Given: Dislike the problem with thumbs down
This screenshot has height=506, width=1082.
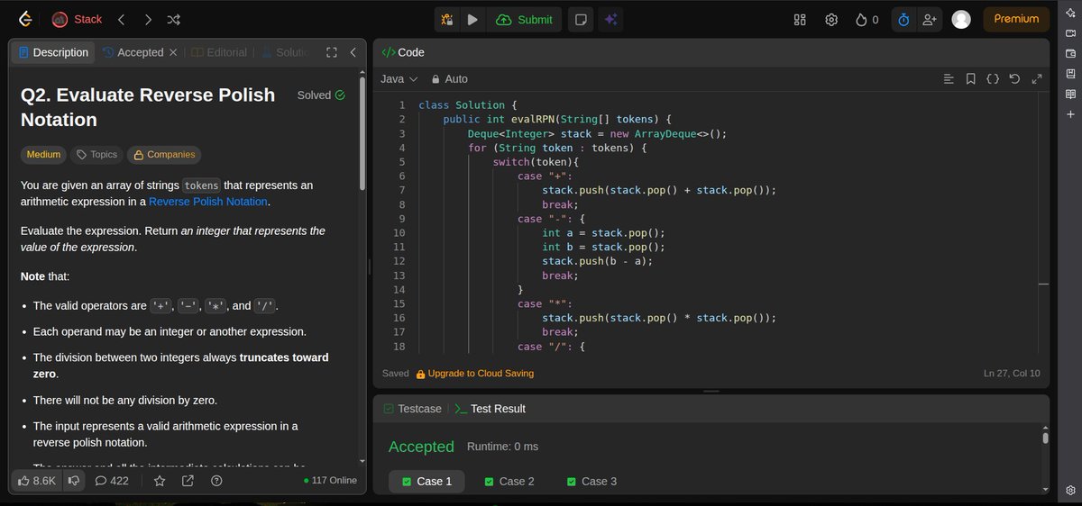Looking at the screenshot, I should 74,481.
